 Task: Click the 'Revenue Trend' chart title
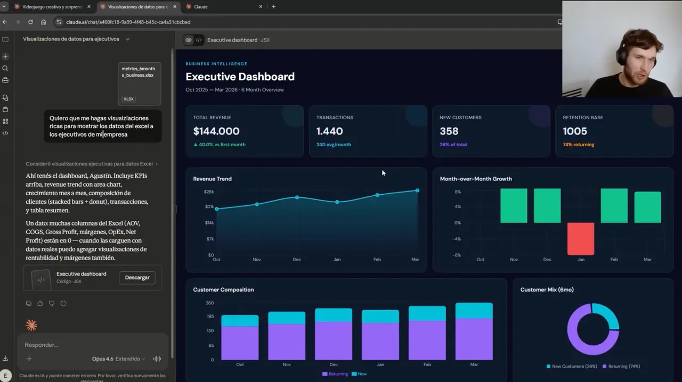[x=212, y=179]
